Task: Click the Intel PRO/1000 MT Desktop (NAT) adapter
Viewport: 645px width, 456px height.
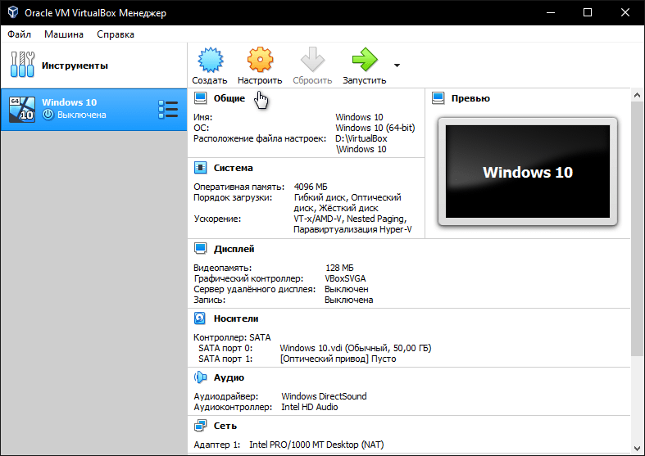Action: 316,445
